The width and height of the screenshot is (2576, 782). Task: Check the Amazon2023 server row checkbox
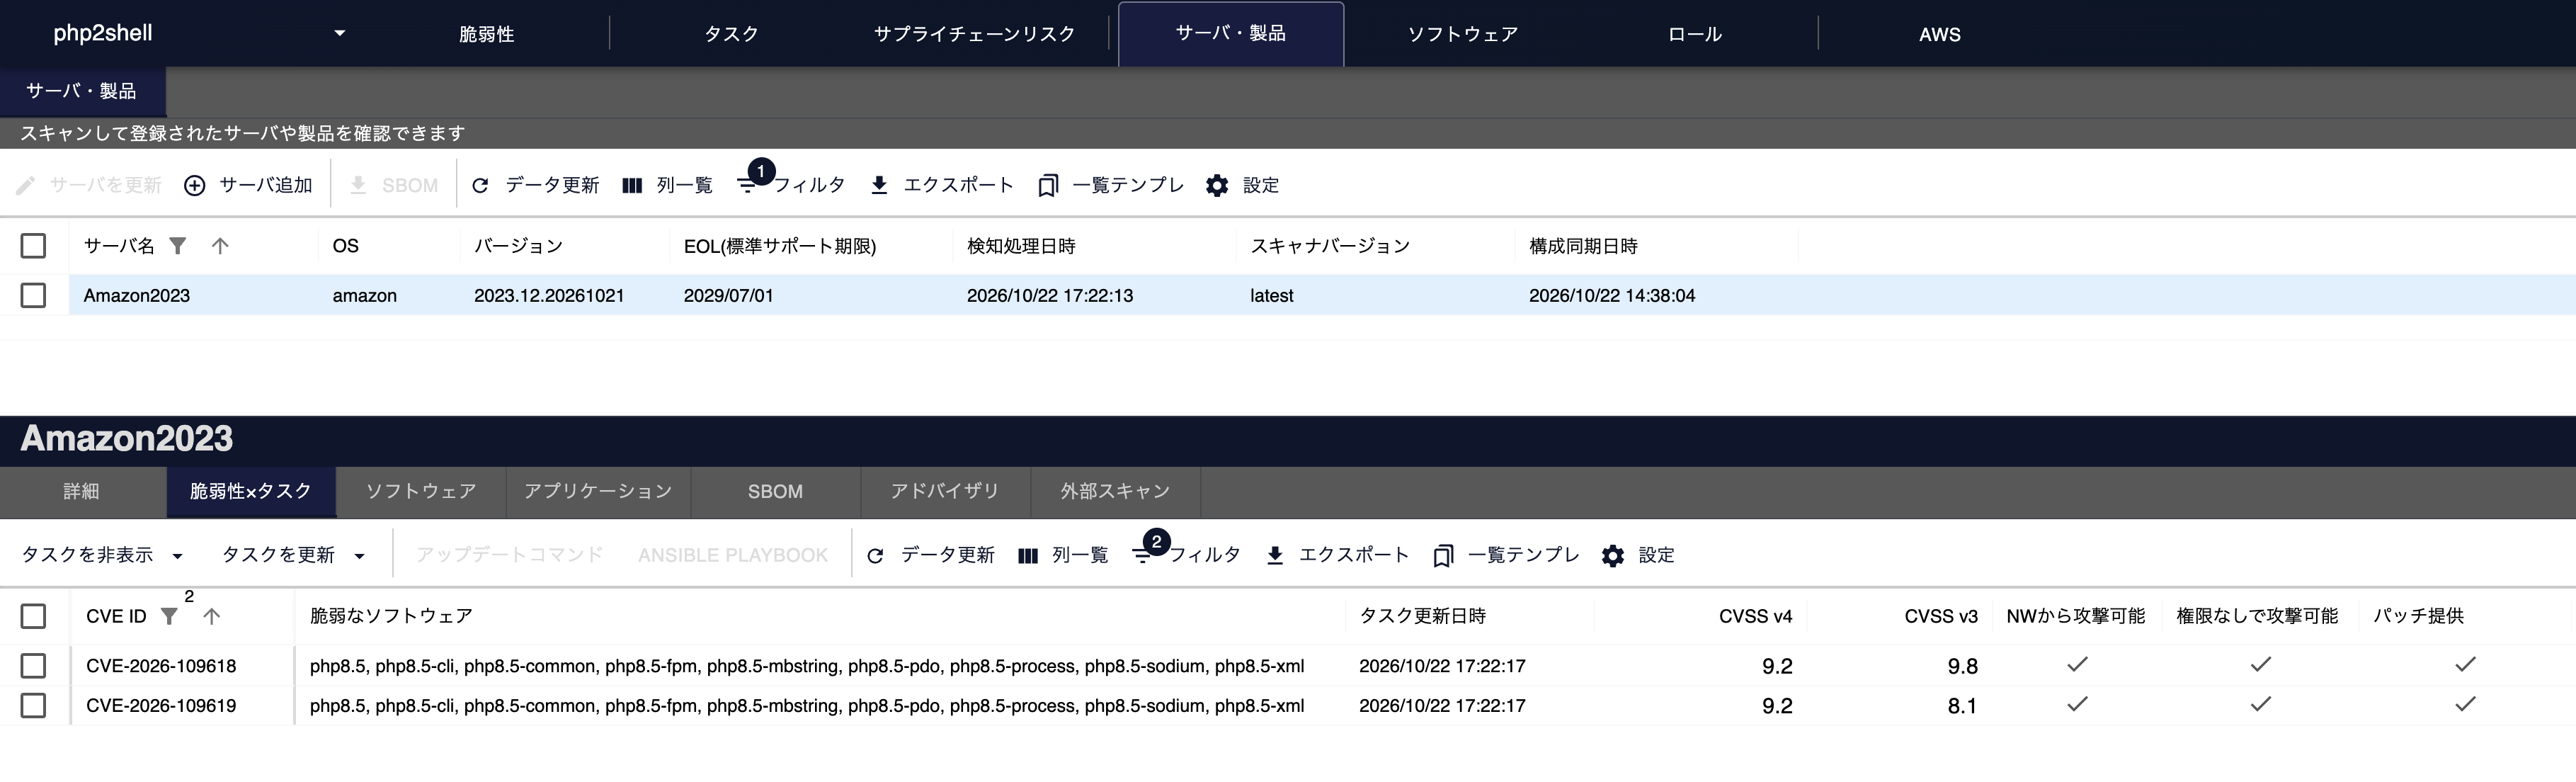[33, 295]
